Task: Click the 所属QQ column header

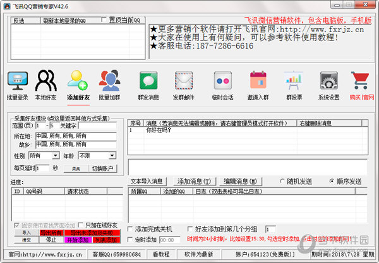Action: (x=144, y=191)
